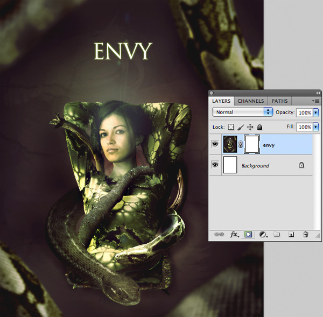Select the Background layer thumbnail

(230, 165)
